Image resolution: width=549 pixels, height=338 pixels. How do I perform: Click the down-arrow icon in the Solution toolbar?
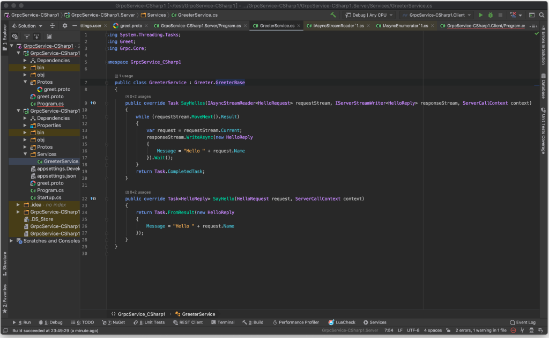37,36
